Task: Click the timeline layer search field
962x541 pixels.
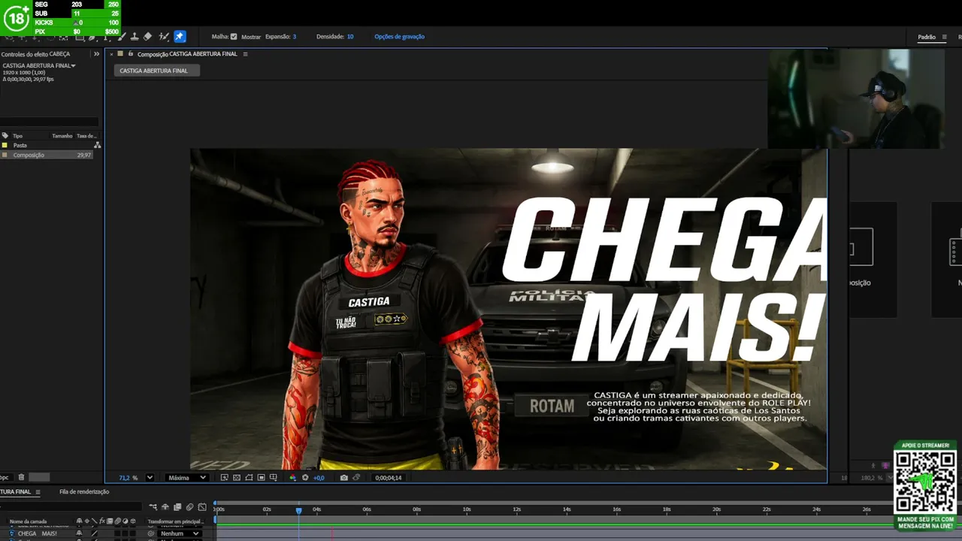Action: pos(71,507)
